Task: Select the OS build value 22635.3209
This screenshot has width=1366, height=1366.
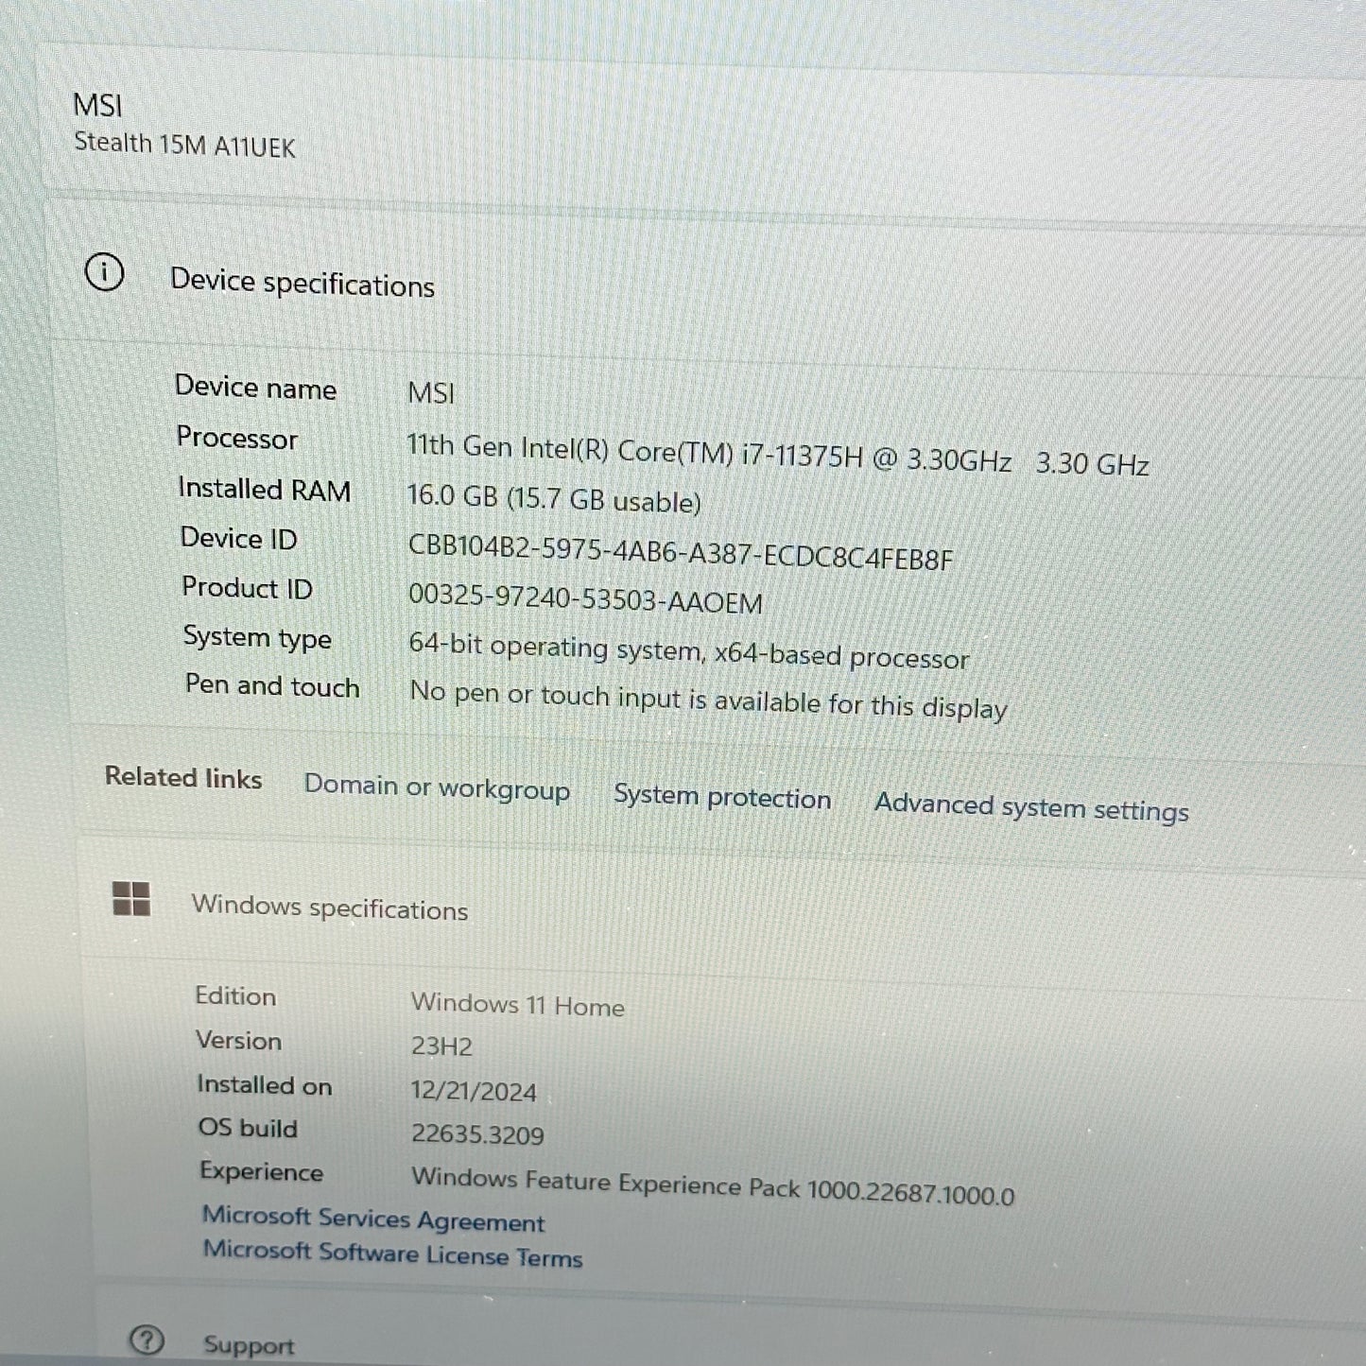Action: tap(477, 1133)
